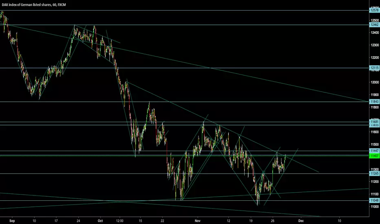Click the 'Dec' label on time axis
The height and width of the screenshot is (224, 380).
tap(301, 221)
